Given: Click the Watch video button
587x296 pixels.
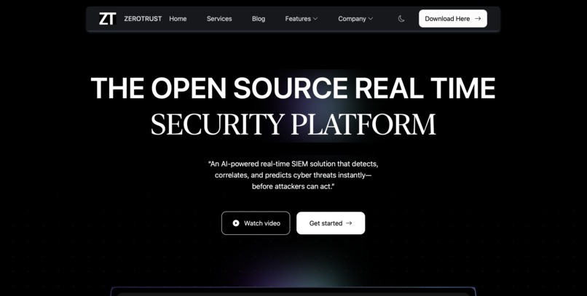Looking at the screenshot, I should 256,223.
